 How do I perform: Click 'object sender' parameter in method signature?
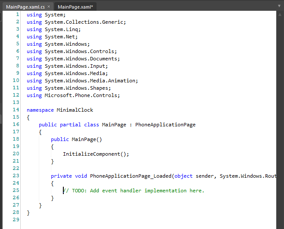pos(194,176)
